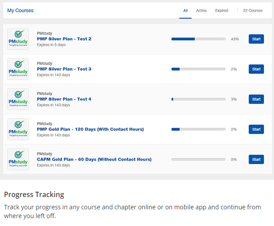This screenshot has width=274, height=226.
Task: Click the progress bar for Silver Plan Test 3
Action: (199, 69)
